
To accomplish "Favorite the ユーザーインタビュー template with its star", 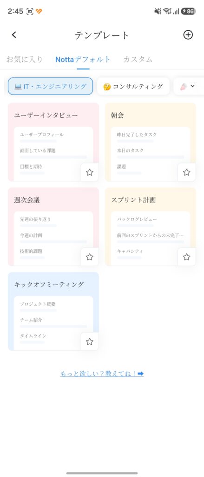I will click(x=90, y=172).
